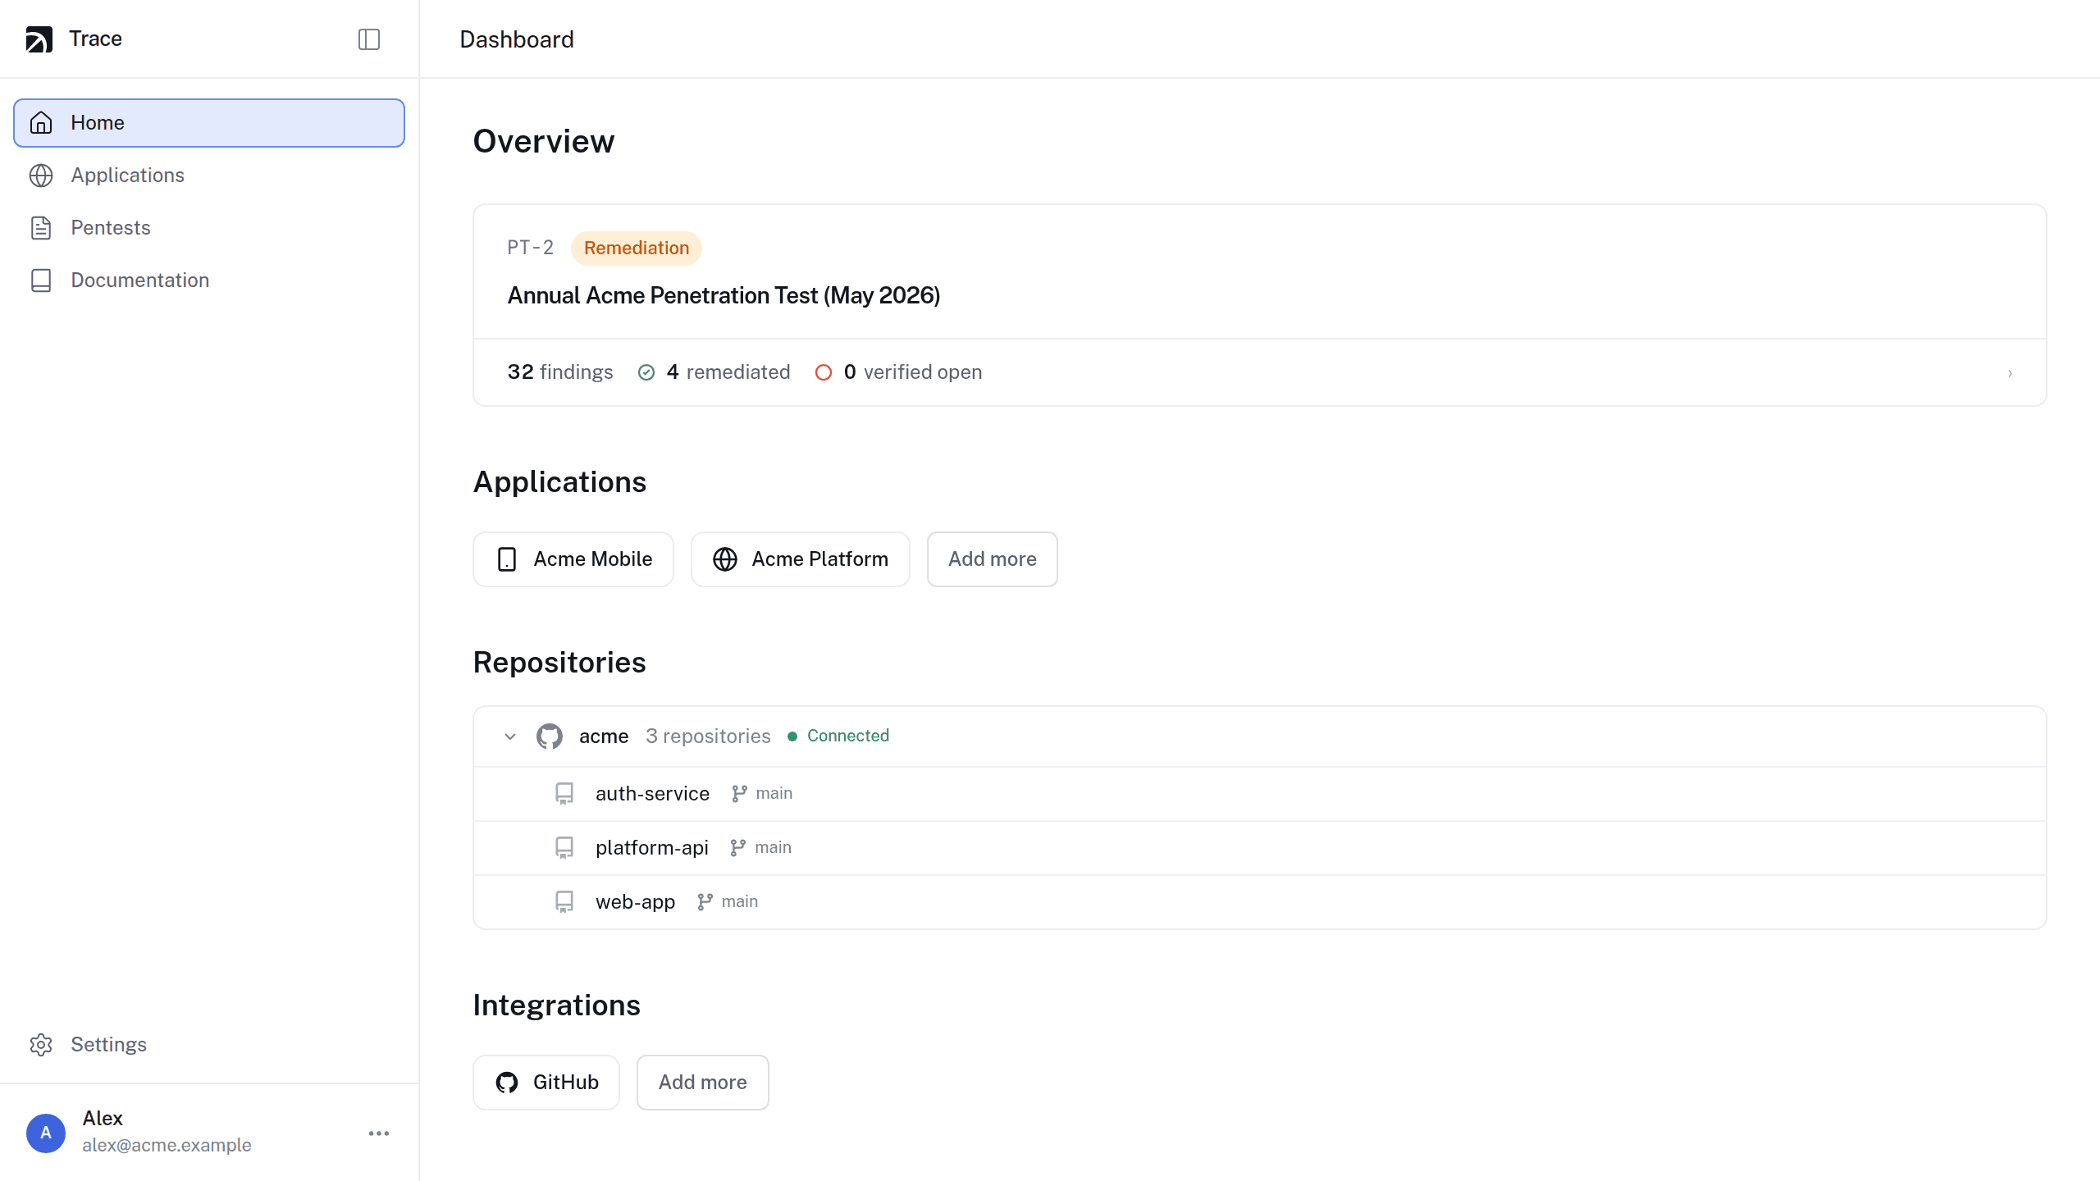Click the Applications globe icon in sidebar
The height and width of the screenshot is (1181, 2100).
click(x=41, y=176)
